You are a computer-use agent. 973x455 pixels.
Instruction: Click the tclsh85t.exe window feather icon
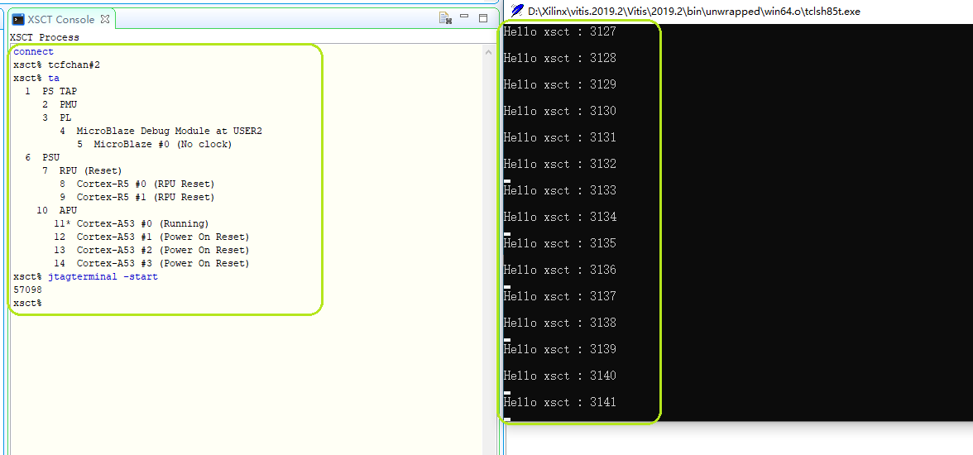[516, 11]
